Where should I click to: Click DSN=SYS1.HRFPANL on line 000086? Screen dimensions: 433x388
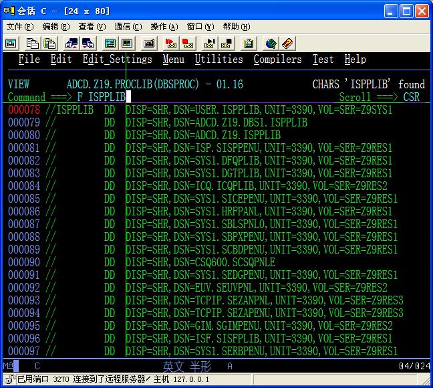216,211
